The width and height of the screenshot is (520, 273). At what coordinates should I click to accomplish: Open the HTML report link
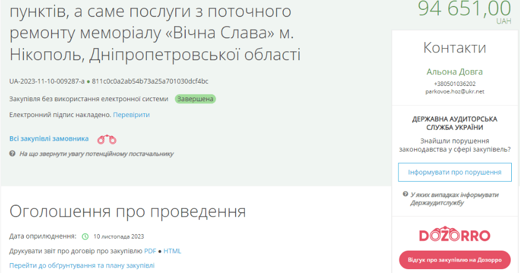click(172, 251)
